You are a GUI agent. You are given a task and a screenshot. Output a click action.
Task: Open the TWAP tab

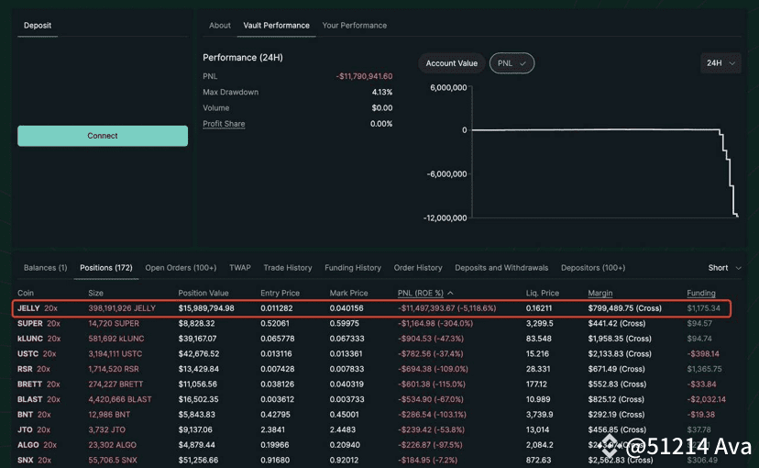coord(239,268)
